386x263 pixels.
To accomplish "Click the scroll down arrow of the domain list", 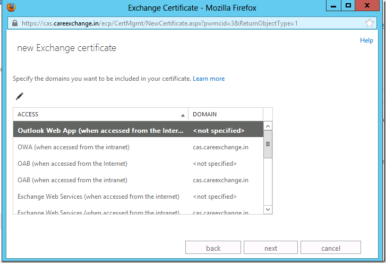I will (268, 209).
